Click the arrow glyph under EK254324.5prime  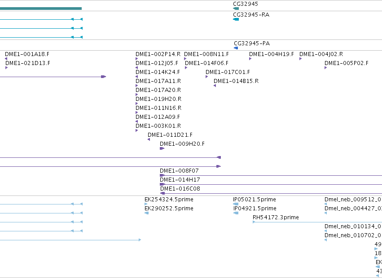[146, 204]
